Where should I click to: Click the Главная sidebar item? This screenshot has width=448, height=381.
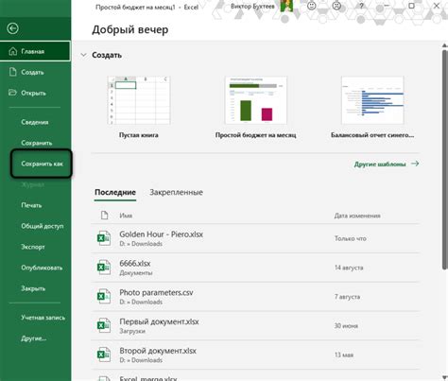pyautogui.click(x=35, y=51)
